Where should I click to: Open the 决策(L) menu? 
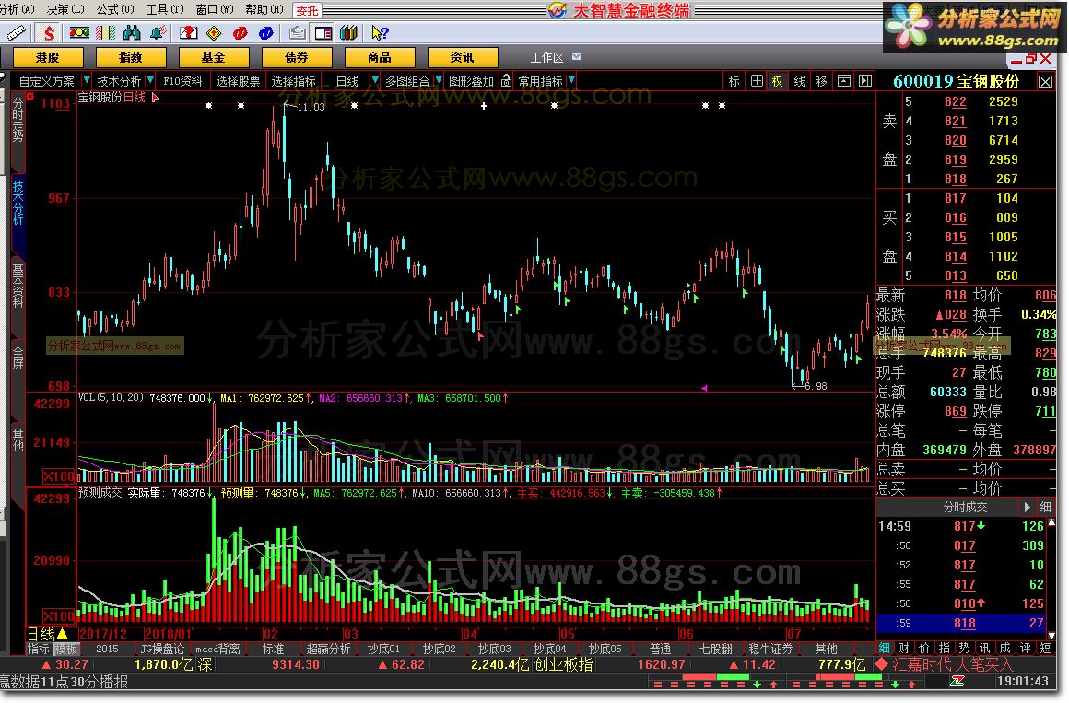[65, 9]
